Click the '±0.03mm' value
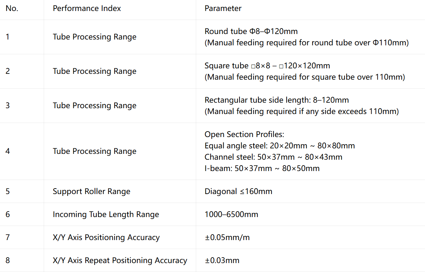Screen dimensions: 425x272 tap(222, 260)
